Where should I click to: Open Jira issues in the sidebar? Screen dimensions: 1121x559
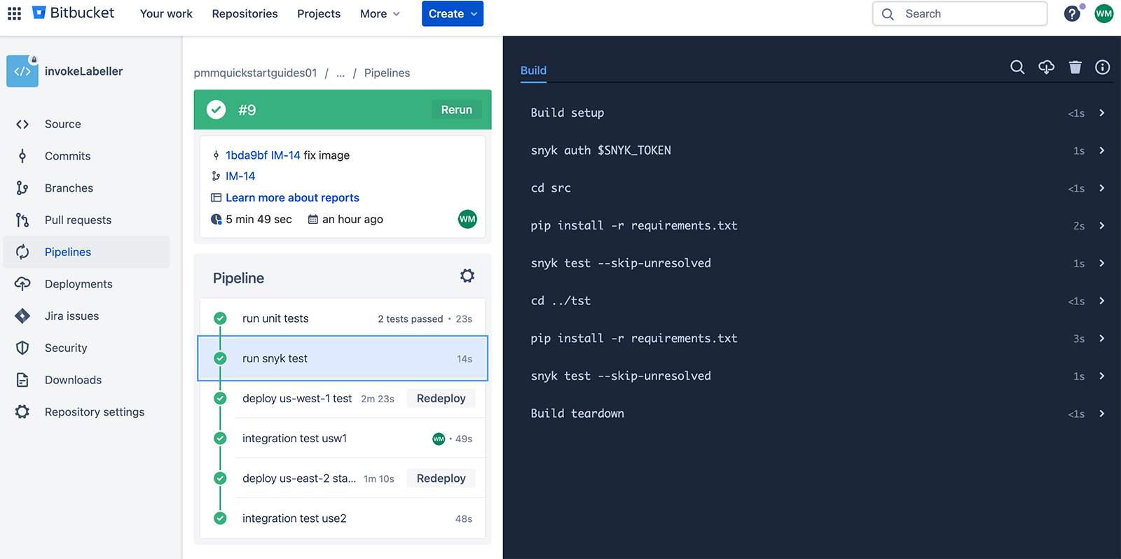[71, 316]
